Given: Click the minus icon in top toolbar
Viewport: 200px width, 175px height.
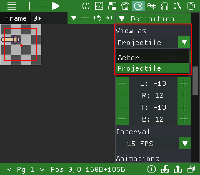Looking at the screenshot, I should (43, 6).
